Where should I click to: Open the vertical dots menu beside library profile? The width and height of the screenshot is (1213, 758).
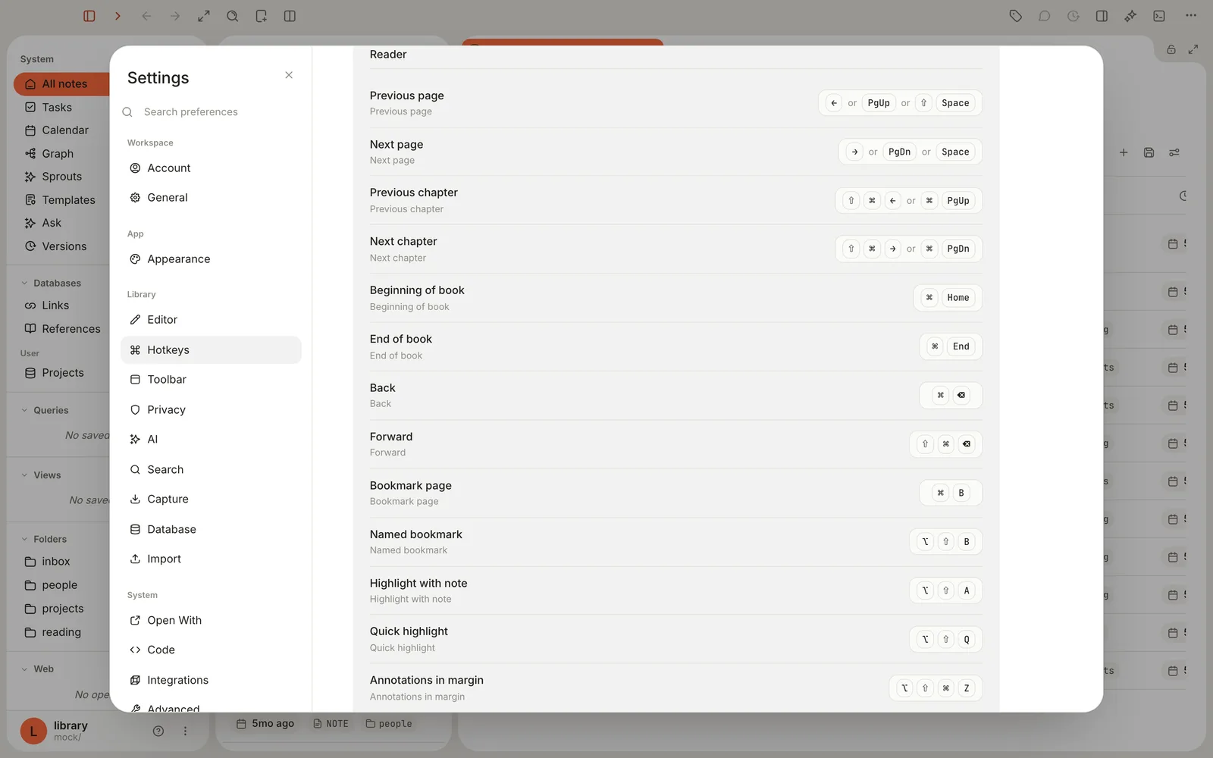[185, 731]
